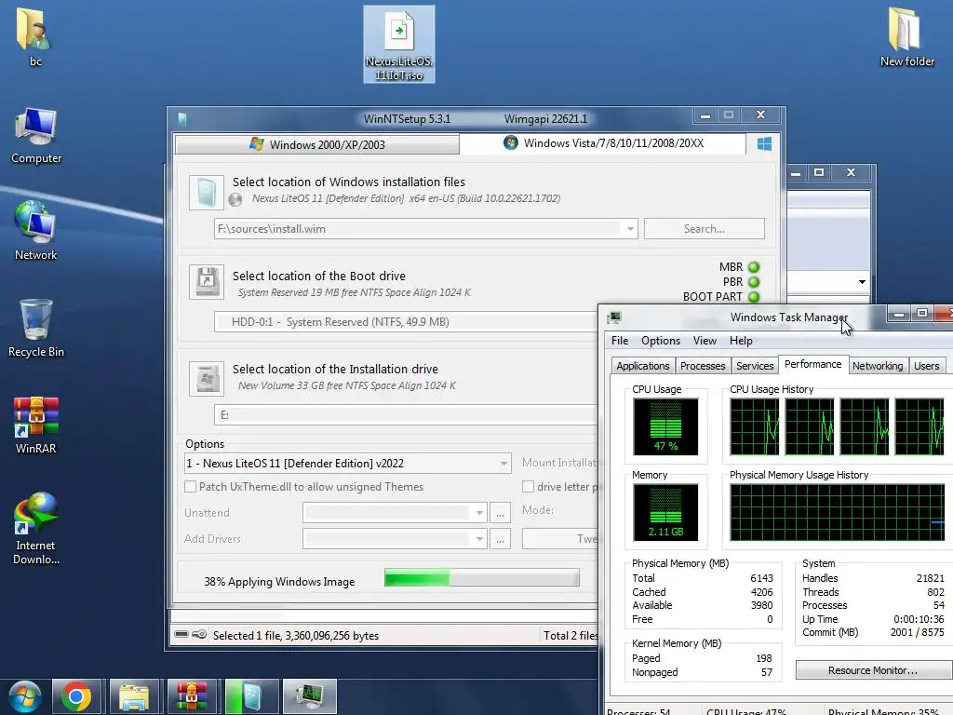Launch WinRAR from the desktop shortcut

(x=36, y=425)
